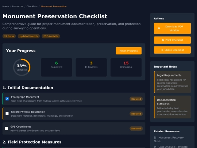
Task: Click the 1. Initial Documentation heading
Action: click(28, 88)
